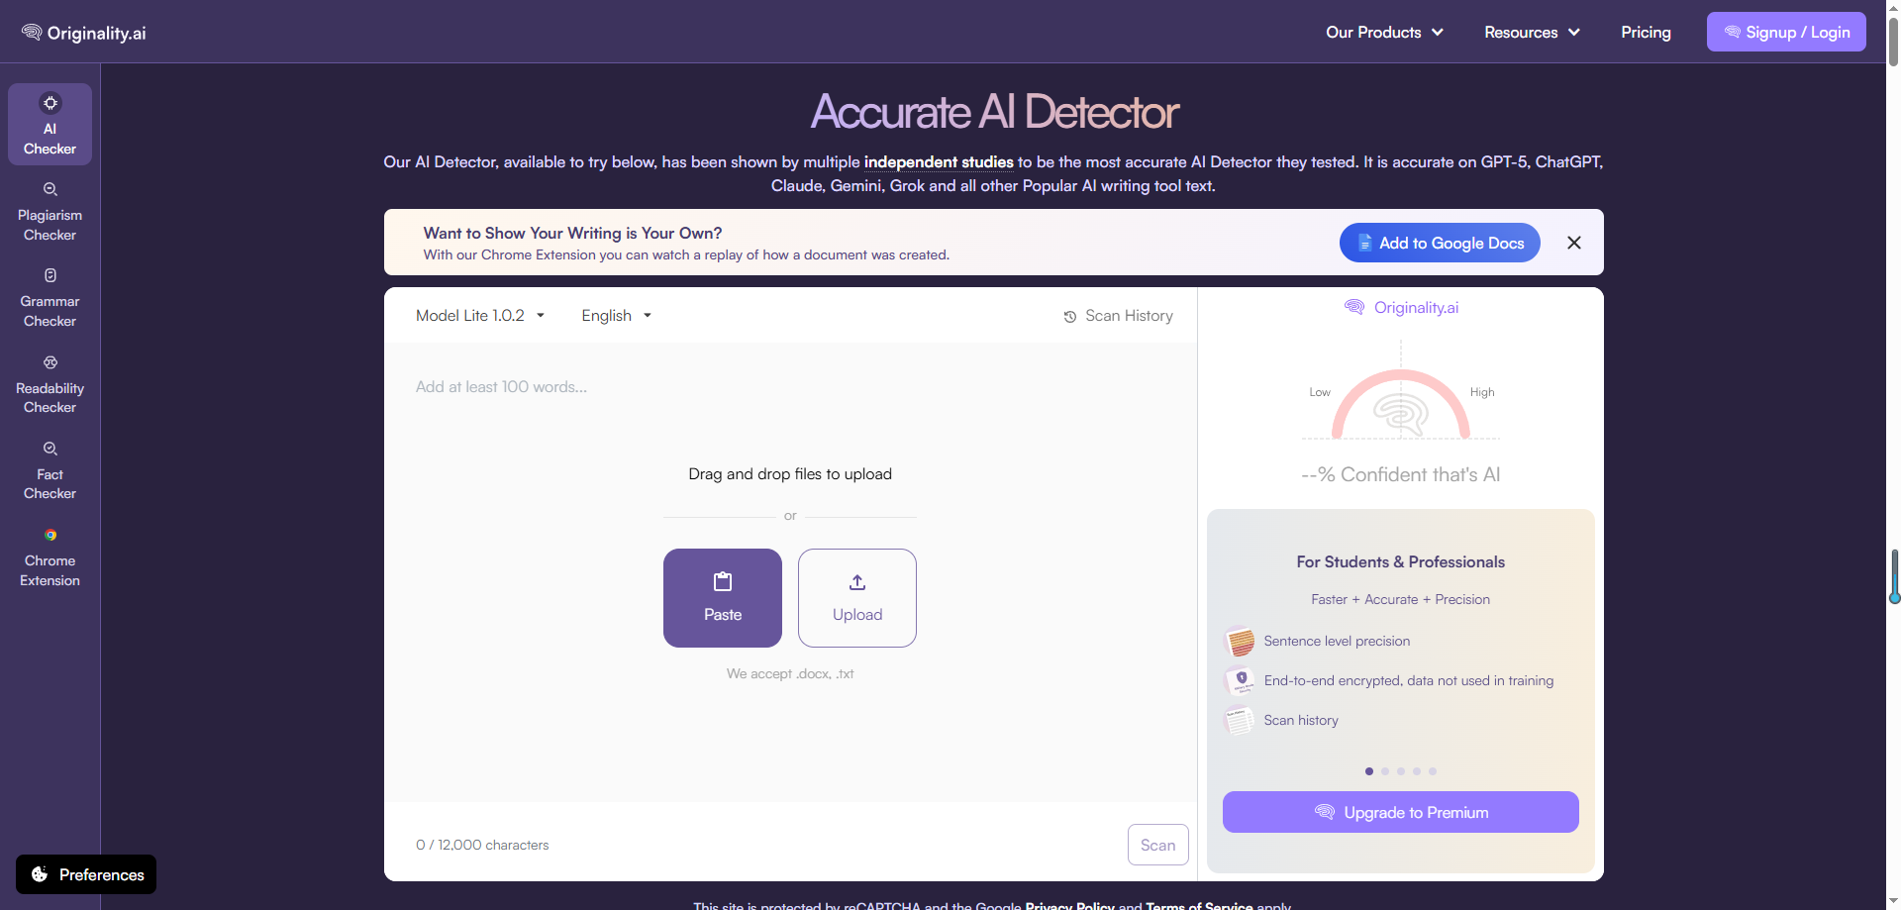The height and width of the screenshot is (910, 1901).
Task: Click the End-to-end encrypted shield icon
Action: coord(1240,681)
